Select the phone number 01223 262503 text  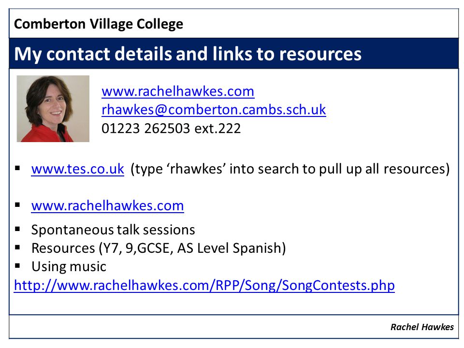coord(145,129)
